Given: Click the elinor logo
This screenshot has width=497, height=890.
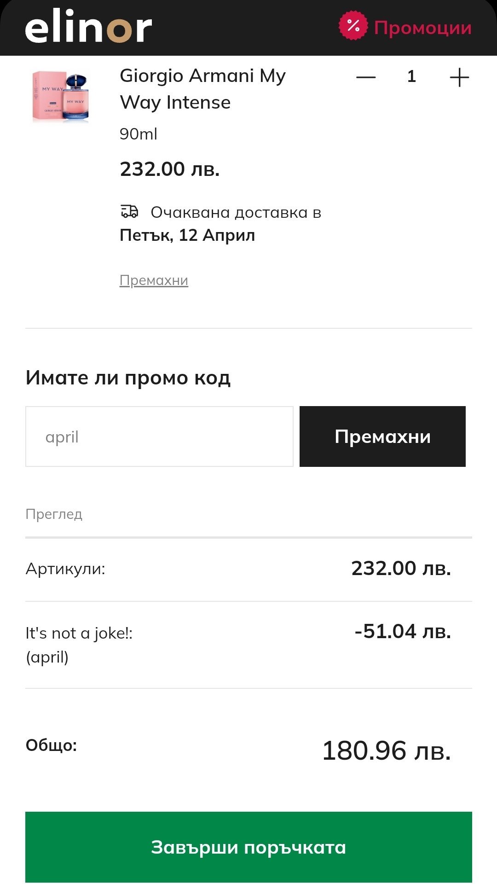Looking at the screenshot, I should click(x=88, y=28).
